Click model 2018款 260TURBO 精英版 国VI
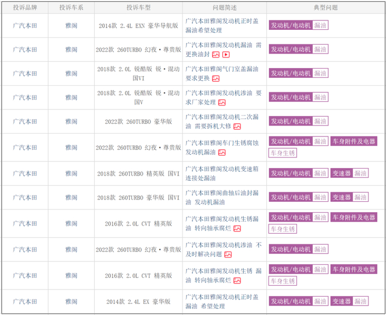386x315 pixels. 138,174
